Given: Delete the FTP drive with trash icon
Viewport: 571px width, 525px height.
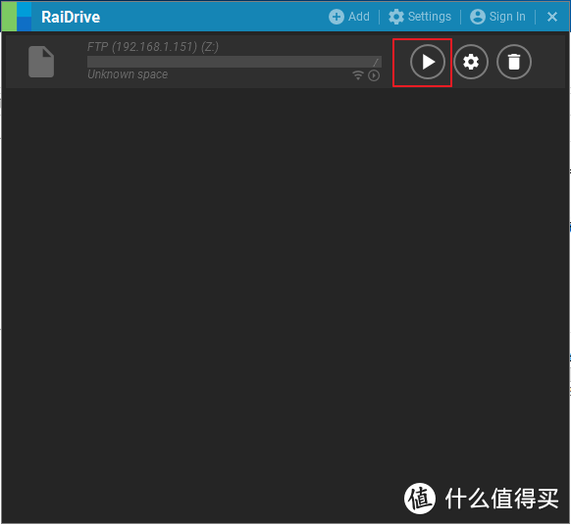Looking at the screenshot, I should coord(514,62).
